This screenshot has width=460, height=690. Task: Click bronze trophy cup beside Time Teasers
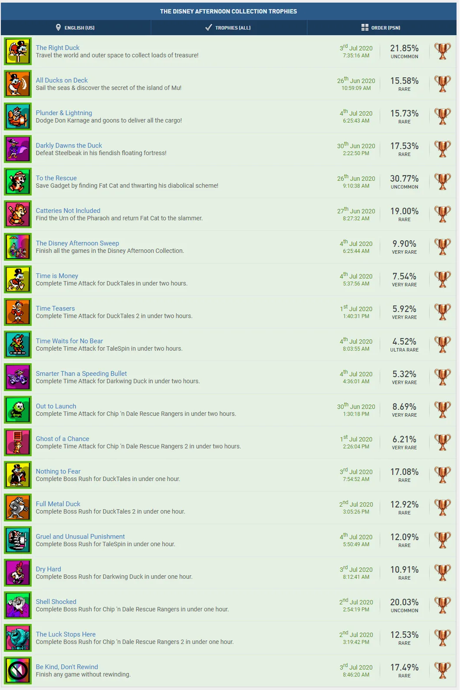443,312
